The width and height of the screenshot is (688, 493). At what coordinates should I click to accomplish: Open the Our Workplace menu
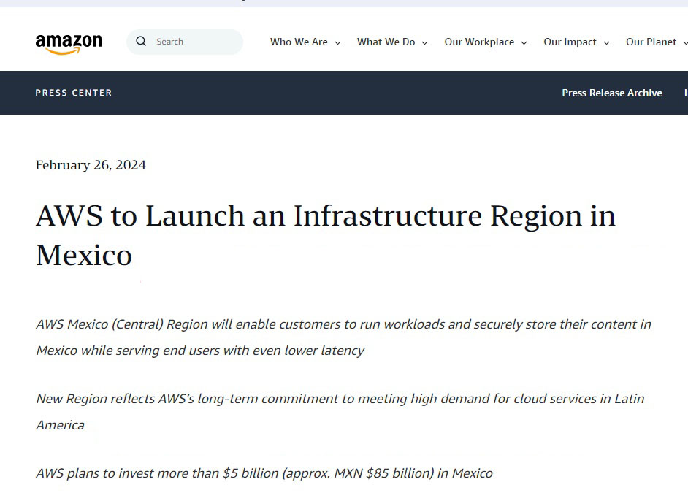coord(479,42)
